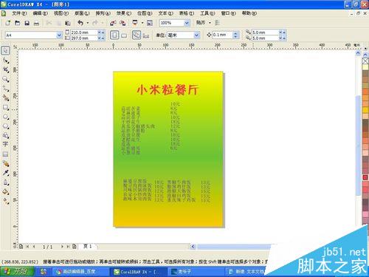Expand the A4 paper size dropdown

59,35
